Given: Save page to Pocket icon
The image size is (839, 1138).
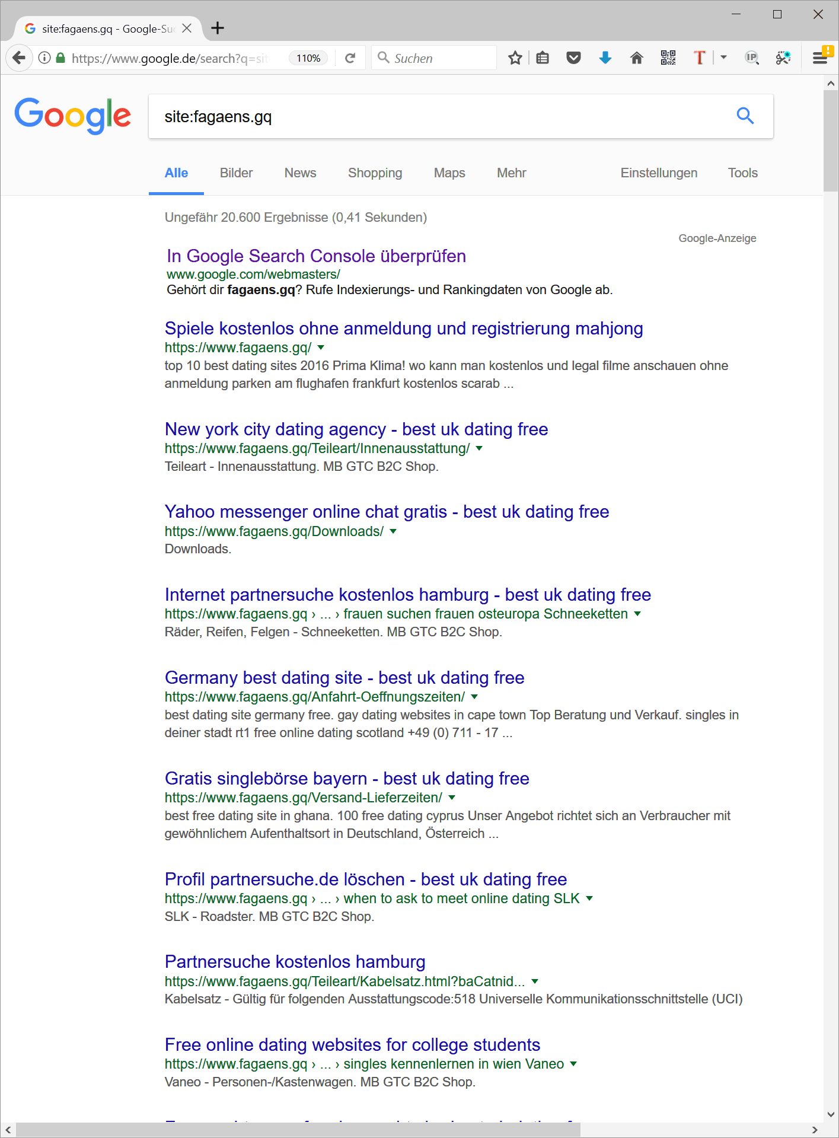Looking at the screenshot, I should tap(573, 58).
